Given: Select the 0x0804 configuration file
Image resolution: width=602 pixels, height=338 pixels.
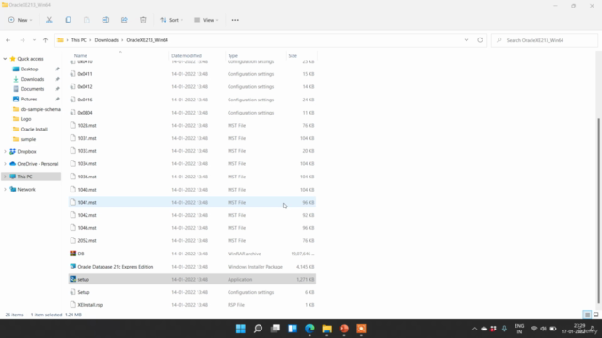Looking at the screenshot, I should point(192,113).
